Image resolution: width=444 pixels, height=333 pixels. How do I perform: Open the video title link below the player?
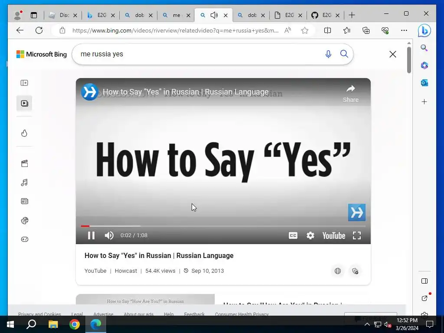pyautogui.click(x=159, y=256)
